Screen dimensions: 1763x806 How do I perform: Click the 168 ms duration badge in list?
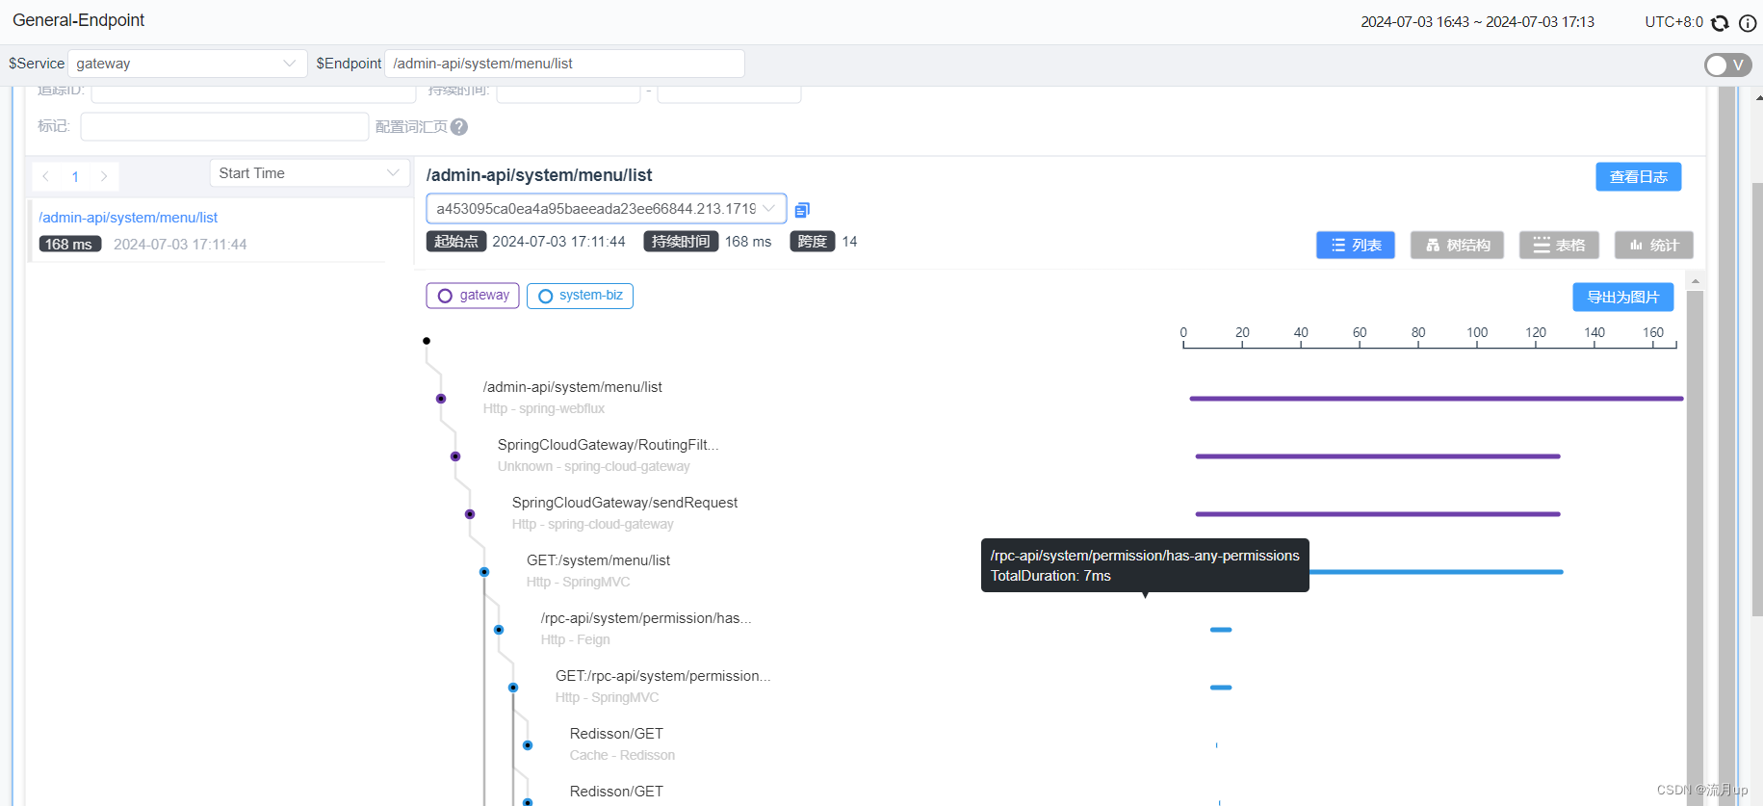(69, 245)
